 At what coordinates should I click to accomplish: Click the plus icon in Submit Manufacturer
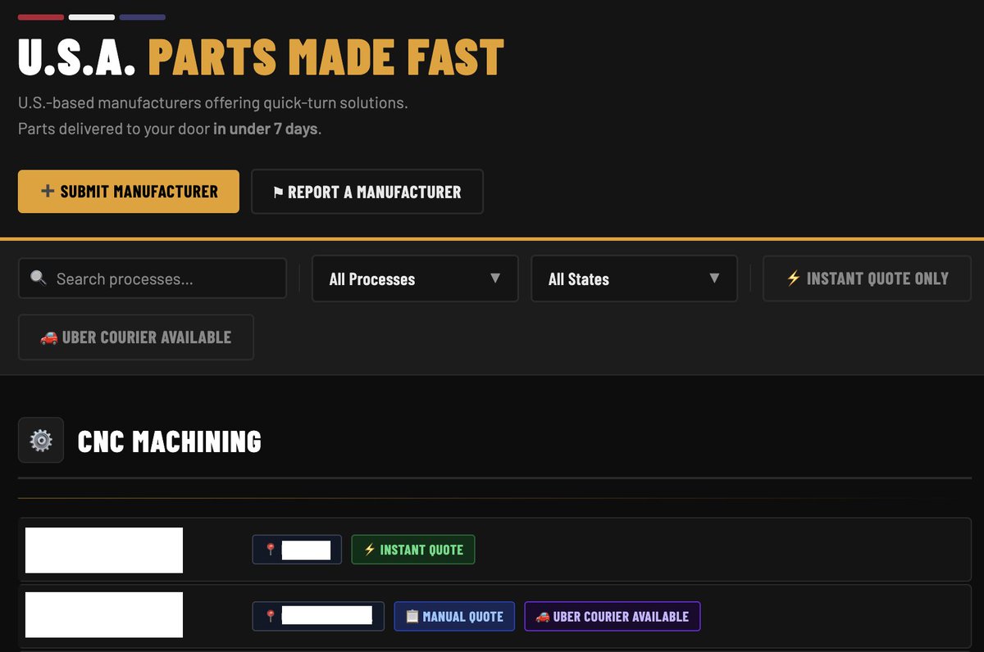click(48, 192)
